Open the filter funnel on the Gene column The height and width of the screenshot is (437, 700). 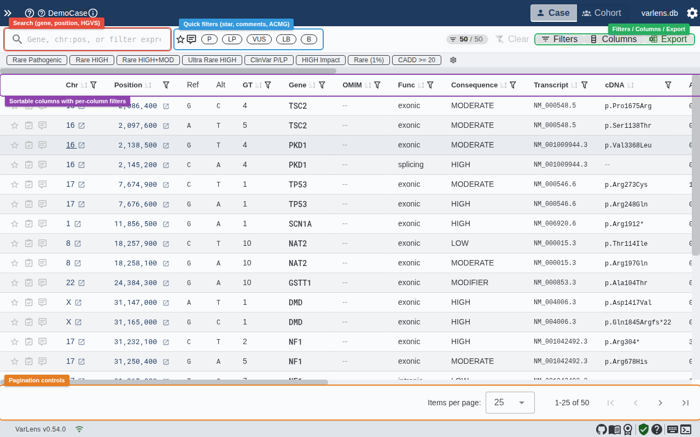pos(323,85)
